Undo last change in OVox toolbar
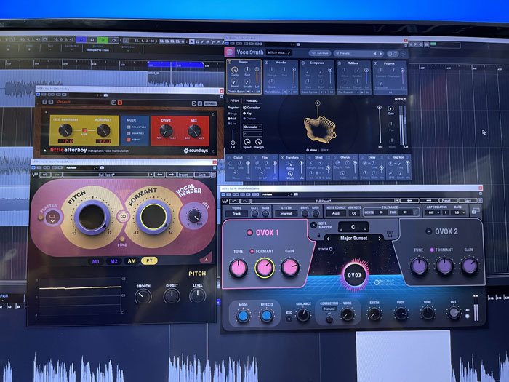 (x=235, y=201)
